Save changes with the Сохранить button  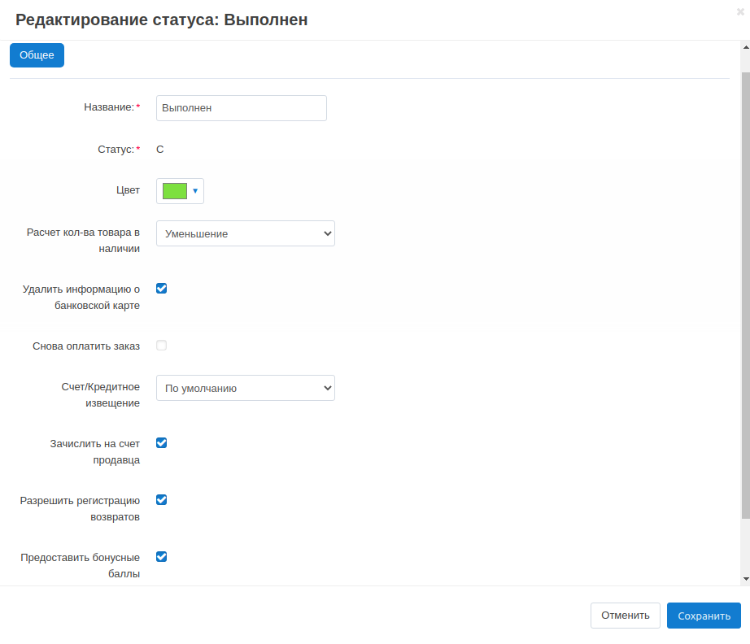(704, 616)
